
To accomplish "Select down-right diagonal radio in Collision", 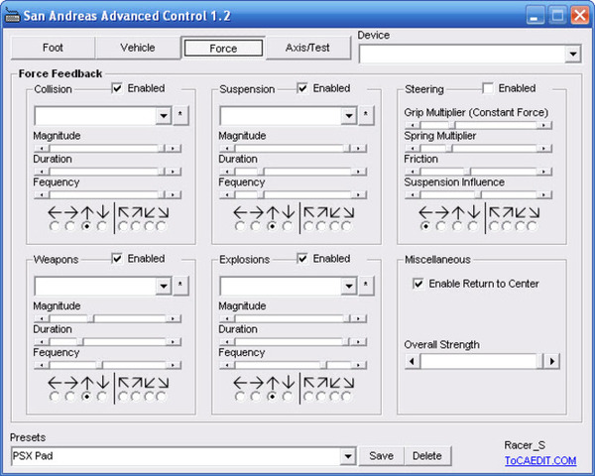I will tap(162, 227).
